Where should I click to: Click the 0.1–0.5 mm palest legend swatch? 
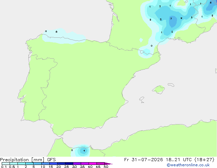6,164
